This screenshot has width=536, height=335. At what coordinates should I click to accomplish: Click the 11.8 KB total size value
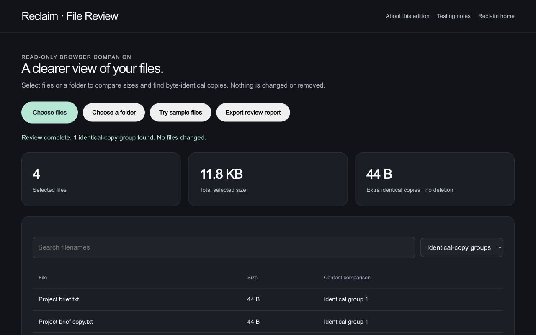click(221, 174)
